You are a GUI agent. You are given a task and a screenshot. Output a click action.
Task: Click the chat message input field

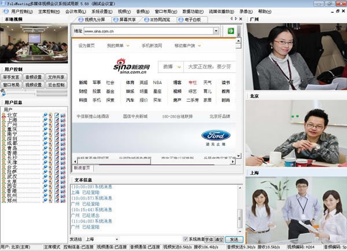(x=151, y=239)
